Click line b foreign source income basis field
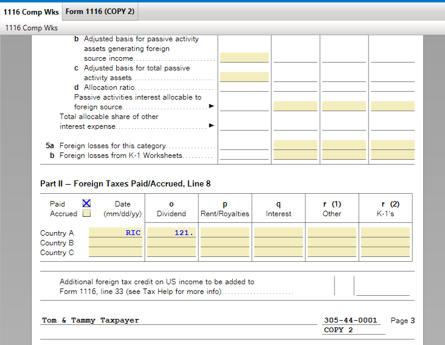 (244, 58)
